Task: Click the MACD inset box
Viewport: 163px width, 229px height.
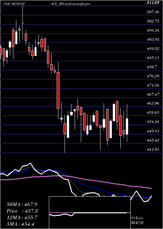Action: pyautogui.click(x=90, y=213)
